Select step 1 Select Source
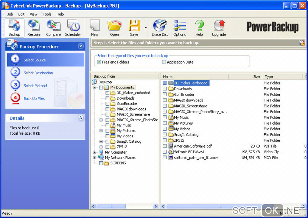This screenshot has width=308, height=218. (x=46, y=60)
